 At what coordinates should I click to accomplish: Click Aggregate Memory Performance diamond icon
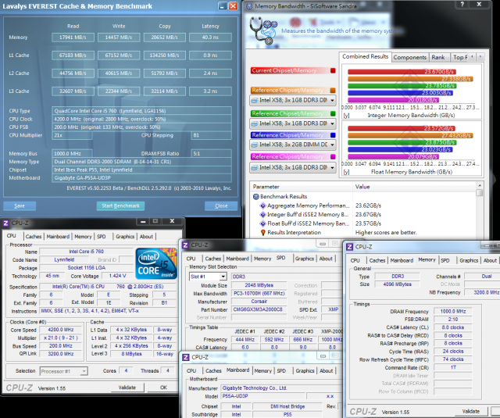coord(262,205)
